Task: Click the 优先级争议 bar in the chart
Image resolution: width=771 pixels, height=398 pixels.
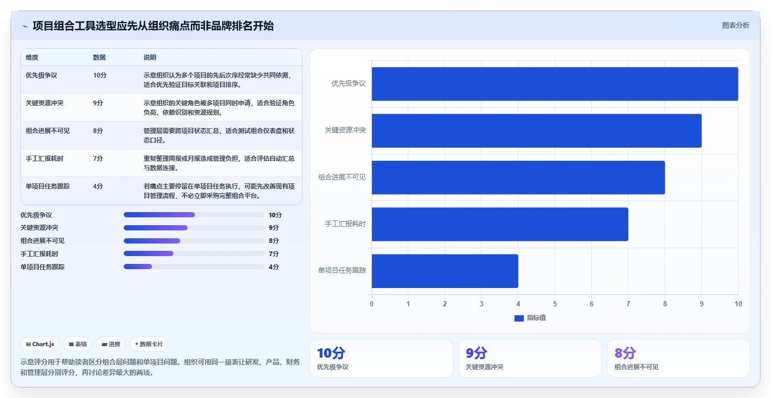Action: [555, 84]
